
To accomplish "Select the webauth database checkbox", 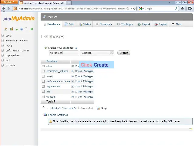I will coord(43,97).
